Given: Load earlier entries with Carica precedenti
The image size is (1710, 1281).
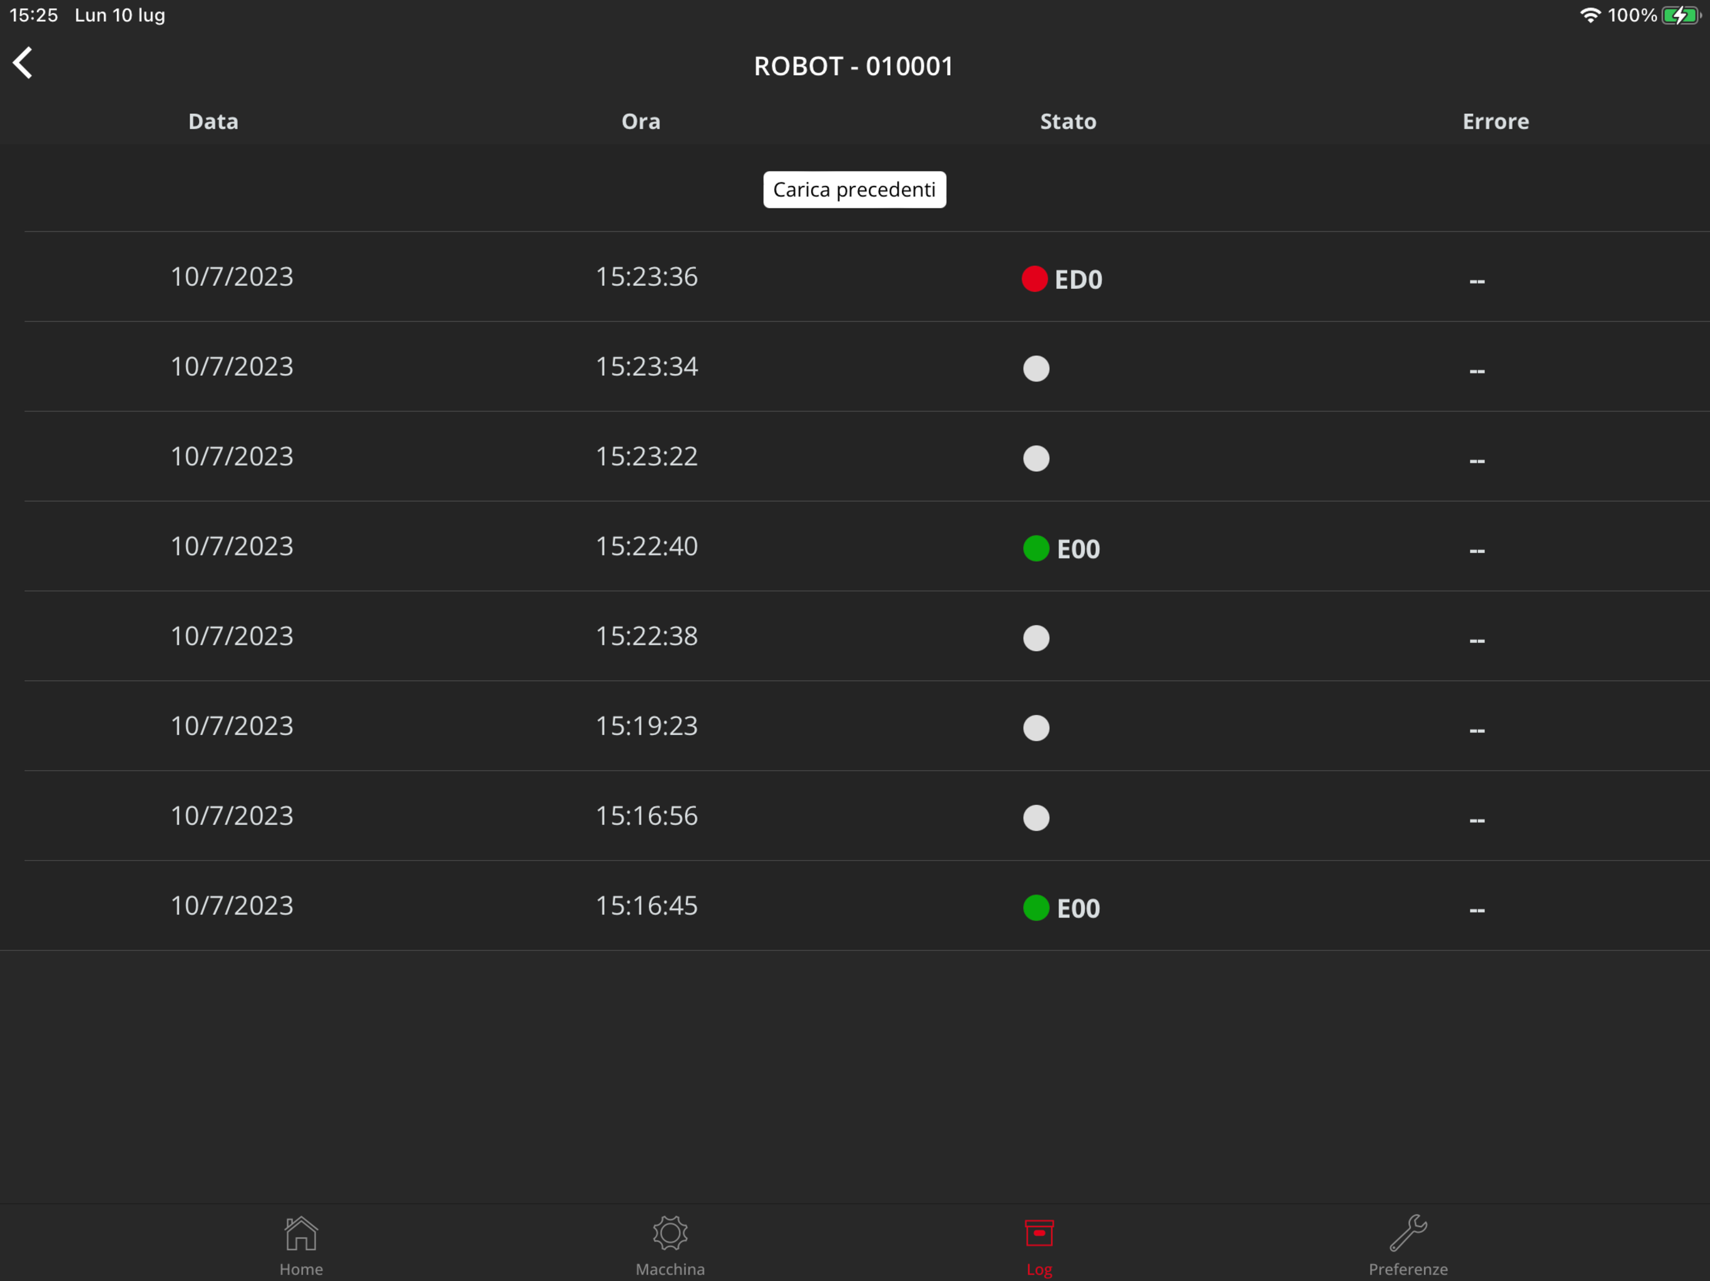Looking at the screenshot, I should click(854, 190).
